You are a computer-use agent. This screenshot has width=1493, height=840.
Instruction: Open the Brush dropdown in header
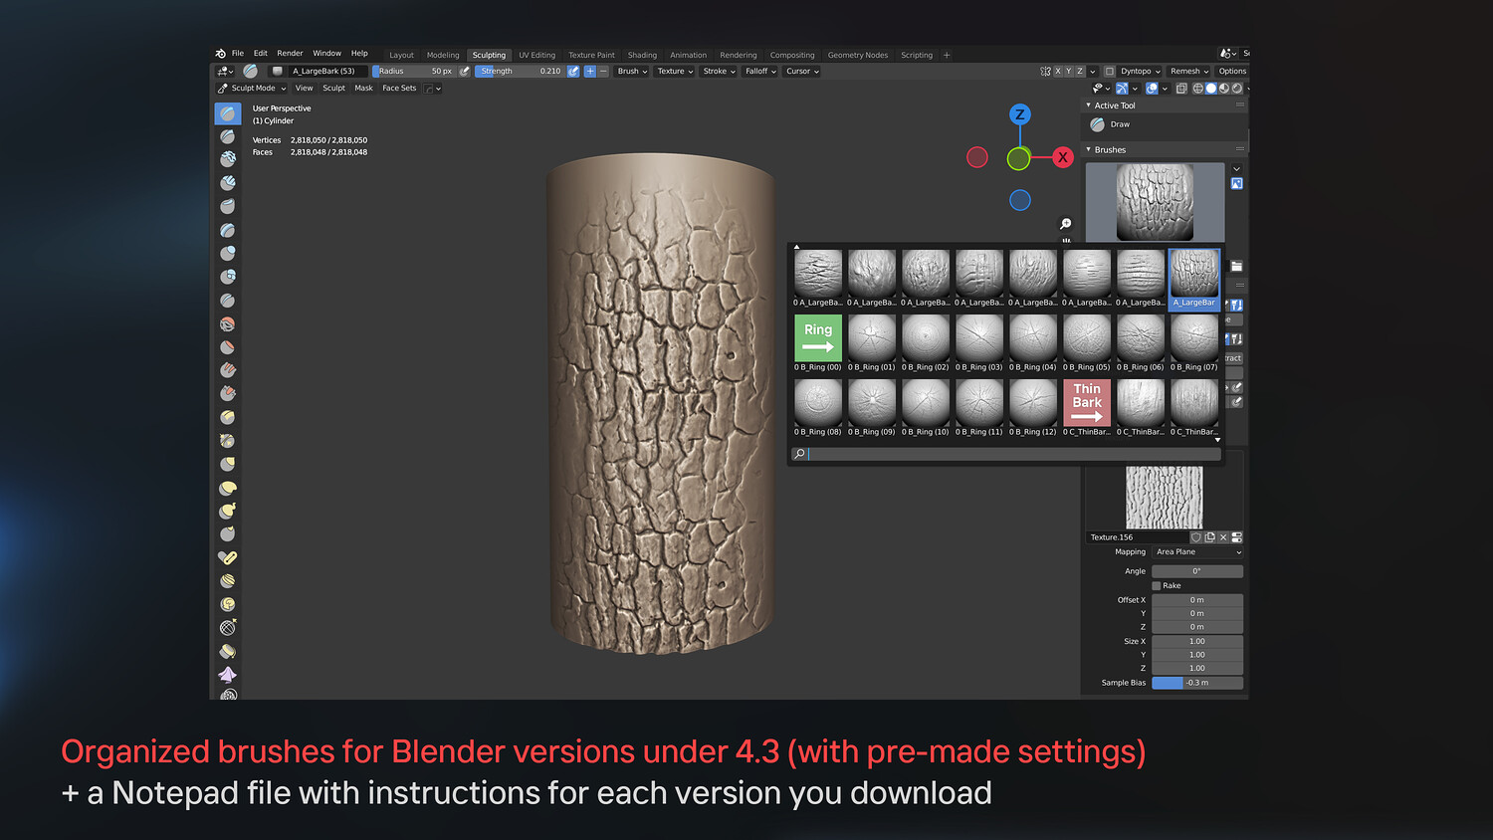[x=632, y=72]
